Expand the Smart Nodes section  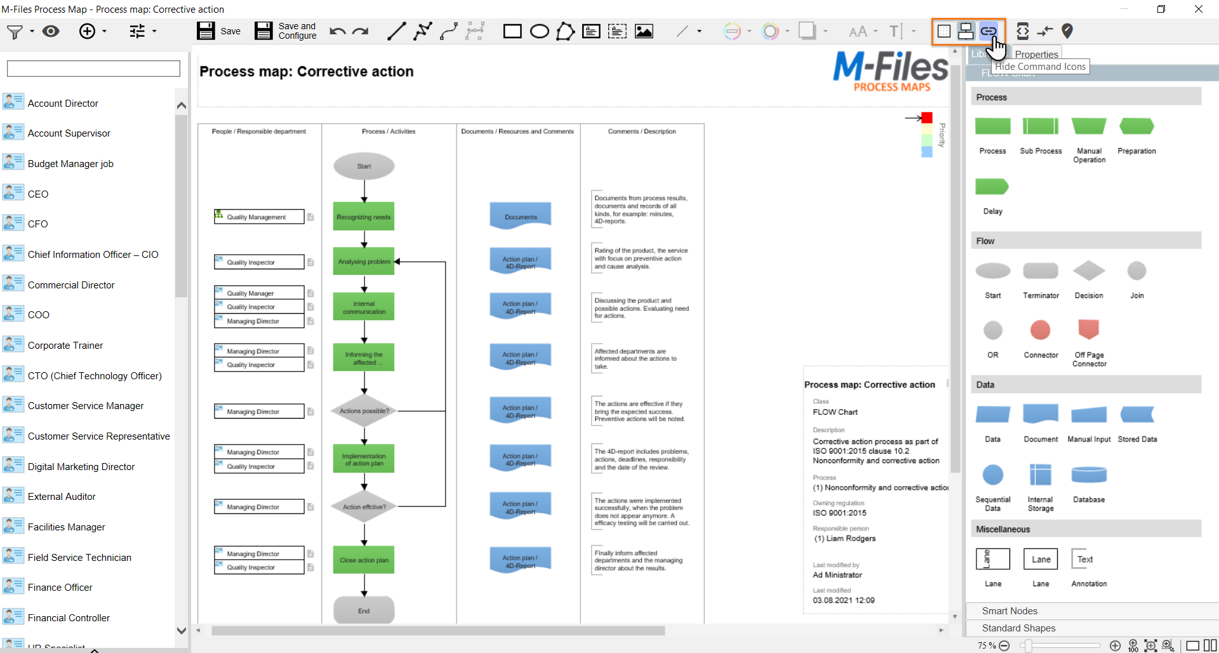[1009, 610]
